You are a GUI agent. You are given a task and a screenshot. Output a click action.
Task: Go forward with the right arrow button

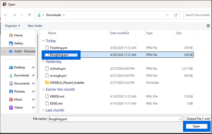point(15,15)
